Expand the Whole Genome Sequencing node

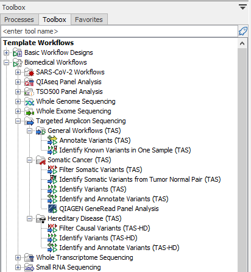tap(18, 101)
